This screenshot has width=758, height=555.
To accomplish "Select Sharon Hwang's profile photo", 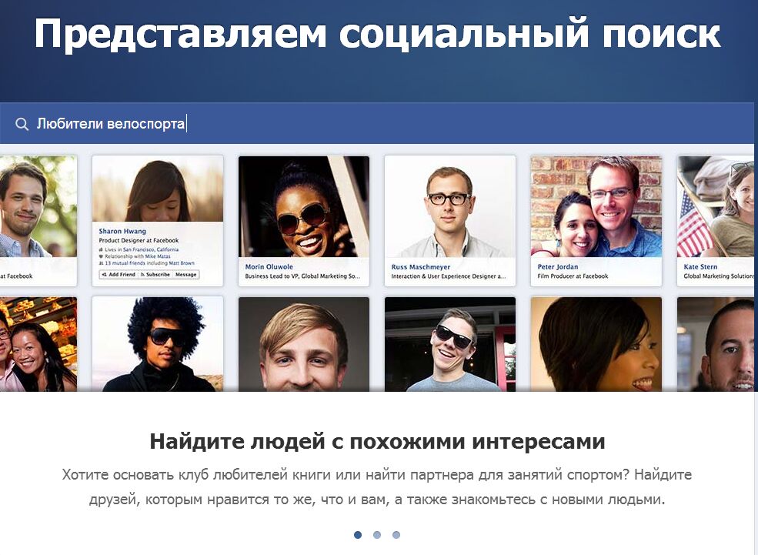I will (158, 189).
